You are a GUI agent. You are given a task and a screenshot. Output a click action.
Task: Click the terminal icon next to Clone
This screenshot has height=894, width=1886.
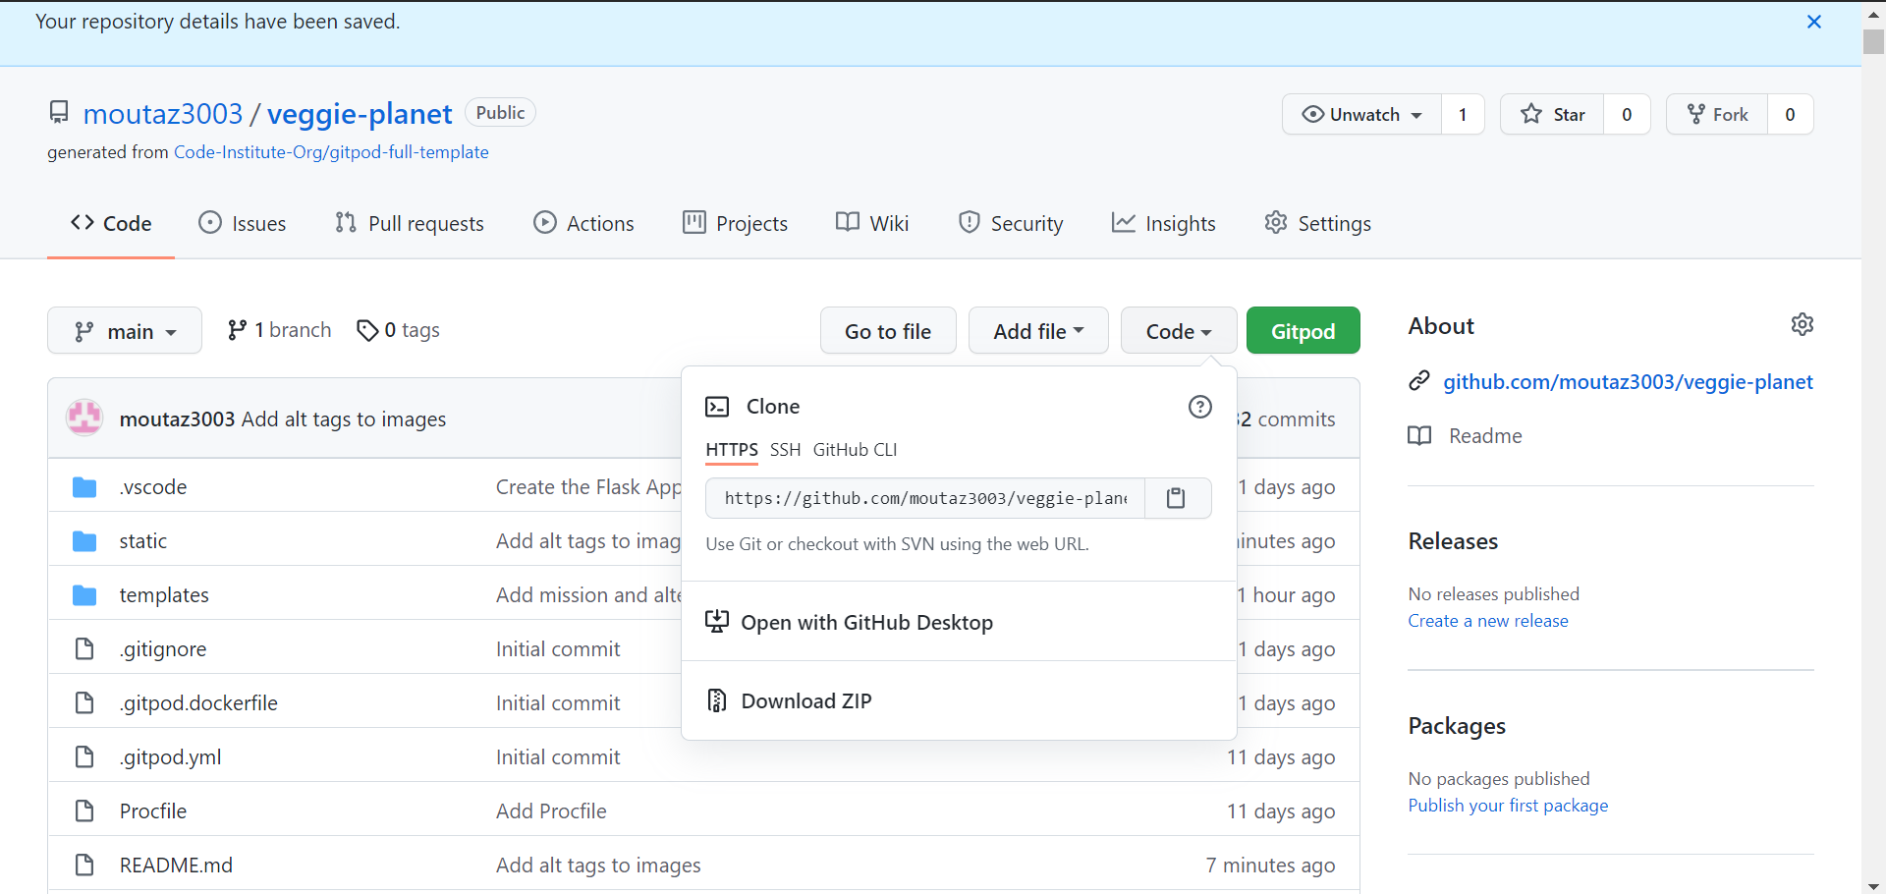tap(717, 407)
